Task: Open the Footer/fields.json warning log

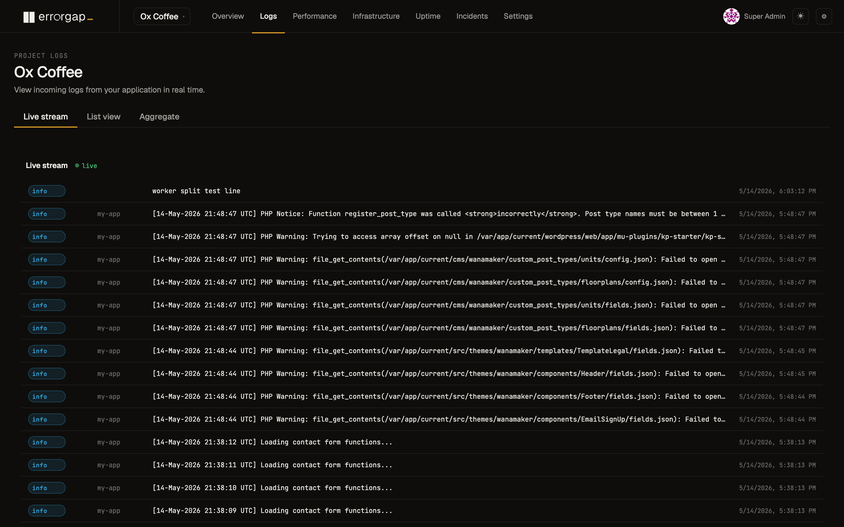Action: click(x=439, y=396)
